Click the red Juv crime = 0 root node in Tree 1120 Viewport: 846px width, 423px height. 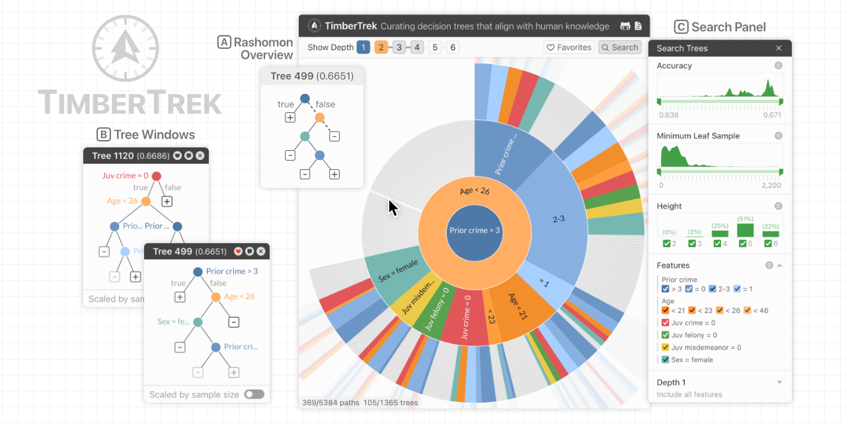click(x=156, y=176)
